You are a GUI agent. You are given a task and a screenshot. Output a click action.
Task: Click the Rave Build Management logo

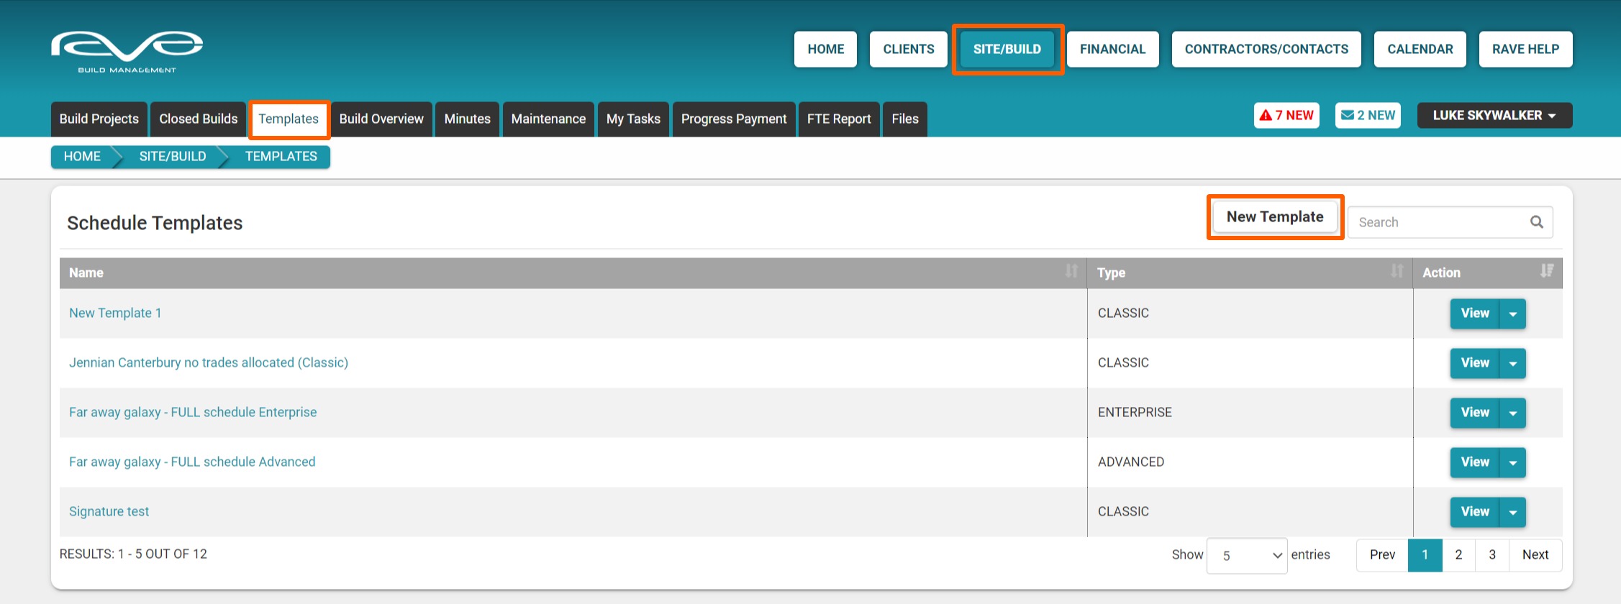pos(127,52)
